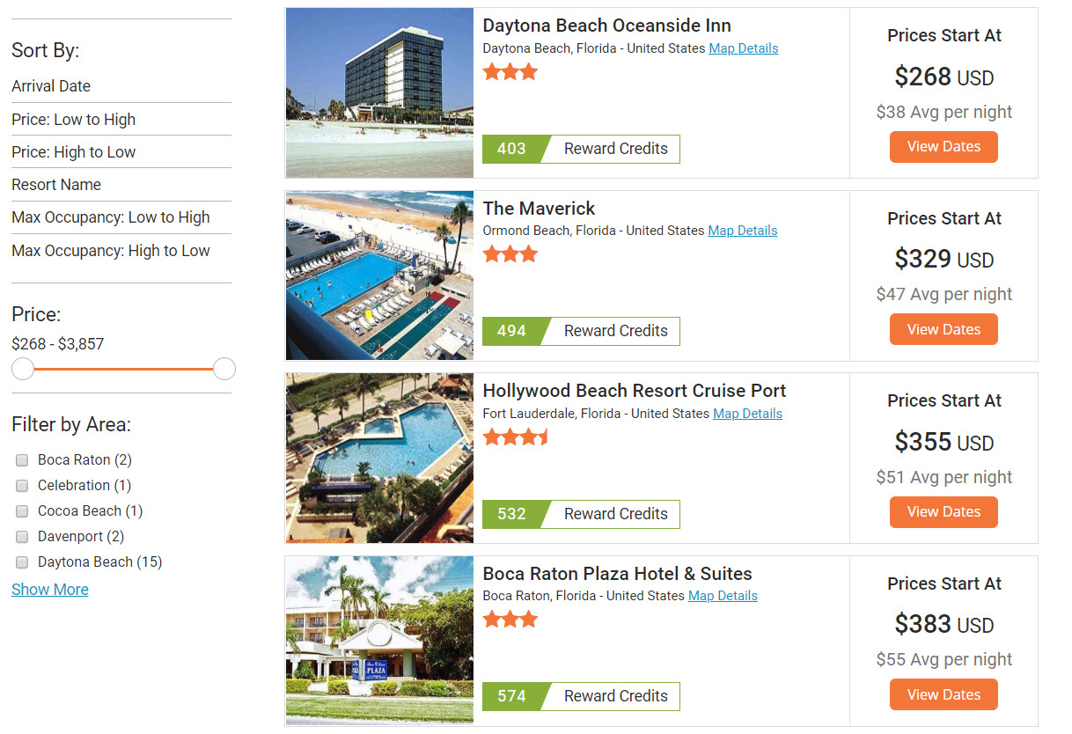Click Boca Raton Plaza's star rating
The height and width of the screenshot is (734, 1072).
coord(510,619)
